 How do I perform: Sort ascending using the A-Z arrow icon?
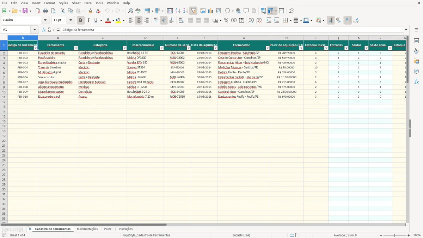tap(178, 11)
